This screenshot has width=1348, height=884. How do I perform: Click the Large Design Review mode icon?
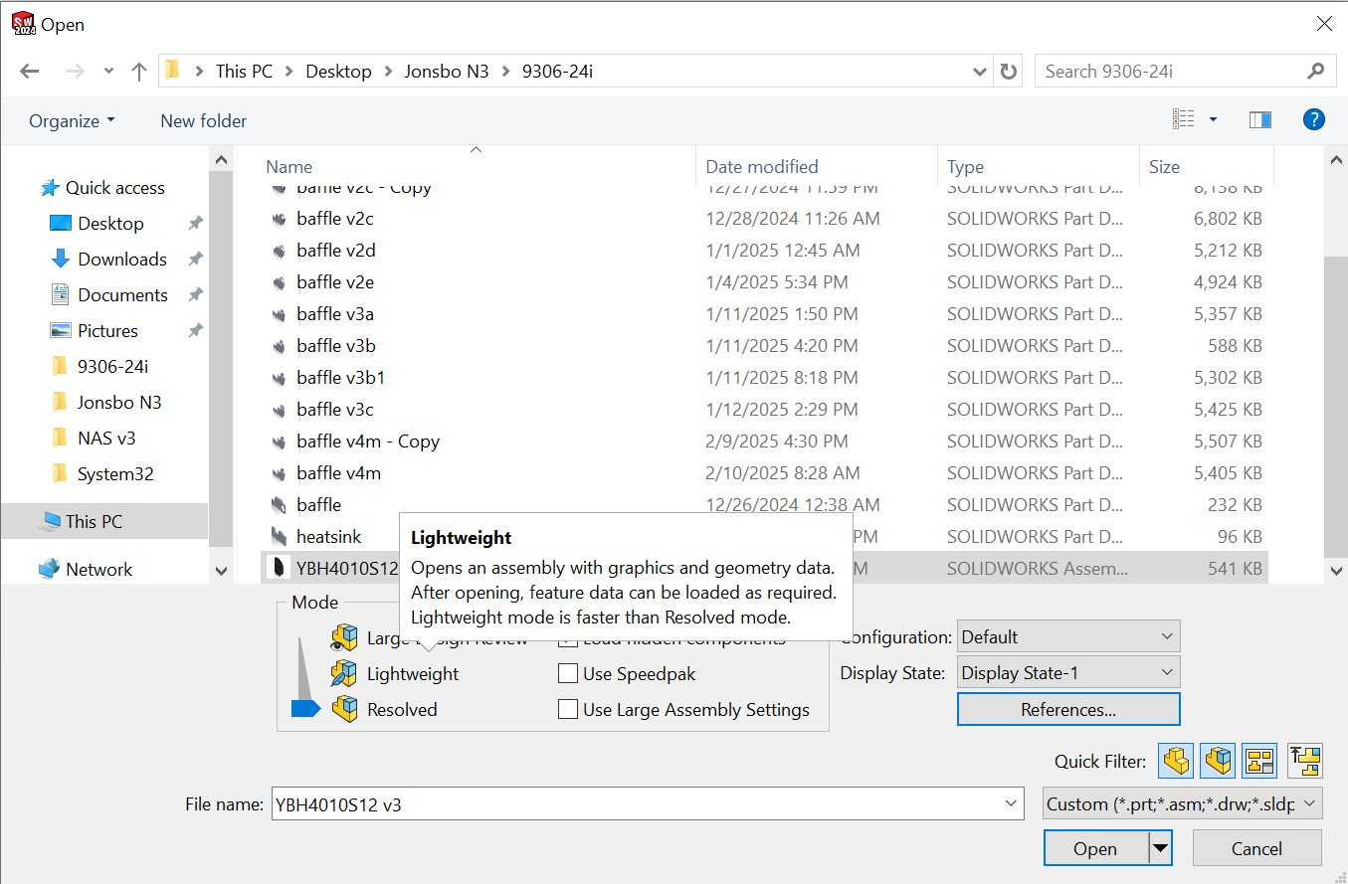point(344,636)
